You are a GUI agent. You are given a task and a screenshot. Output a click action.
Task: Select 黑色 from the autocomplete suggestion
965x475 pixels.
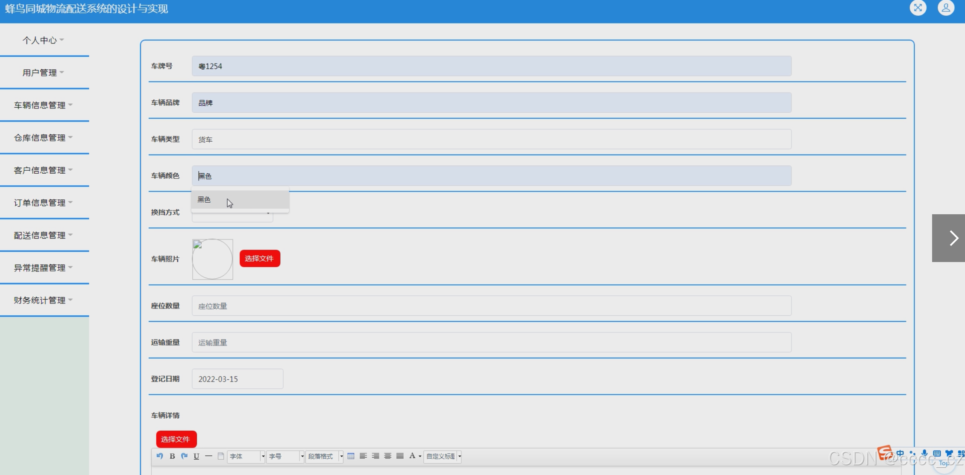tap(205, 200)
